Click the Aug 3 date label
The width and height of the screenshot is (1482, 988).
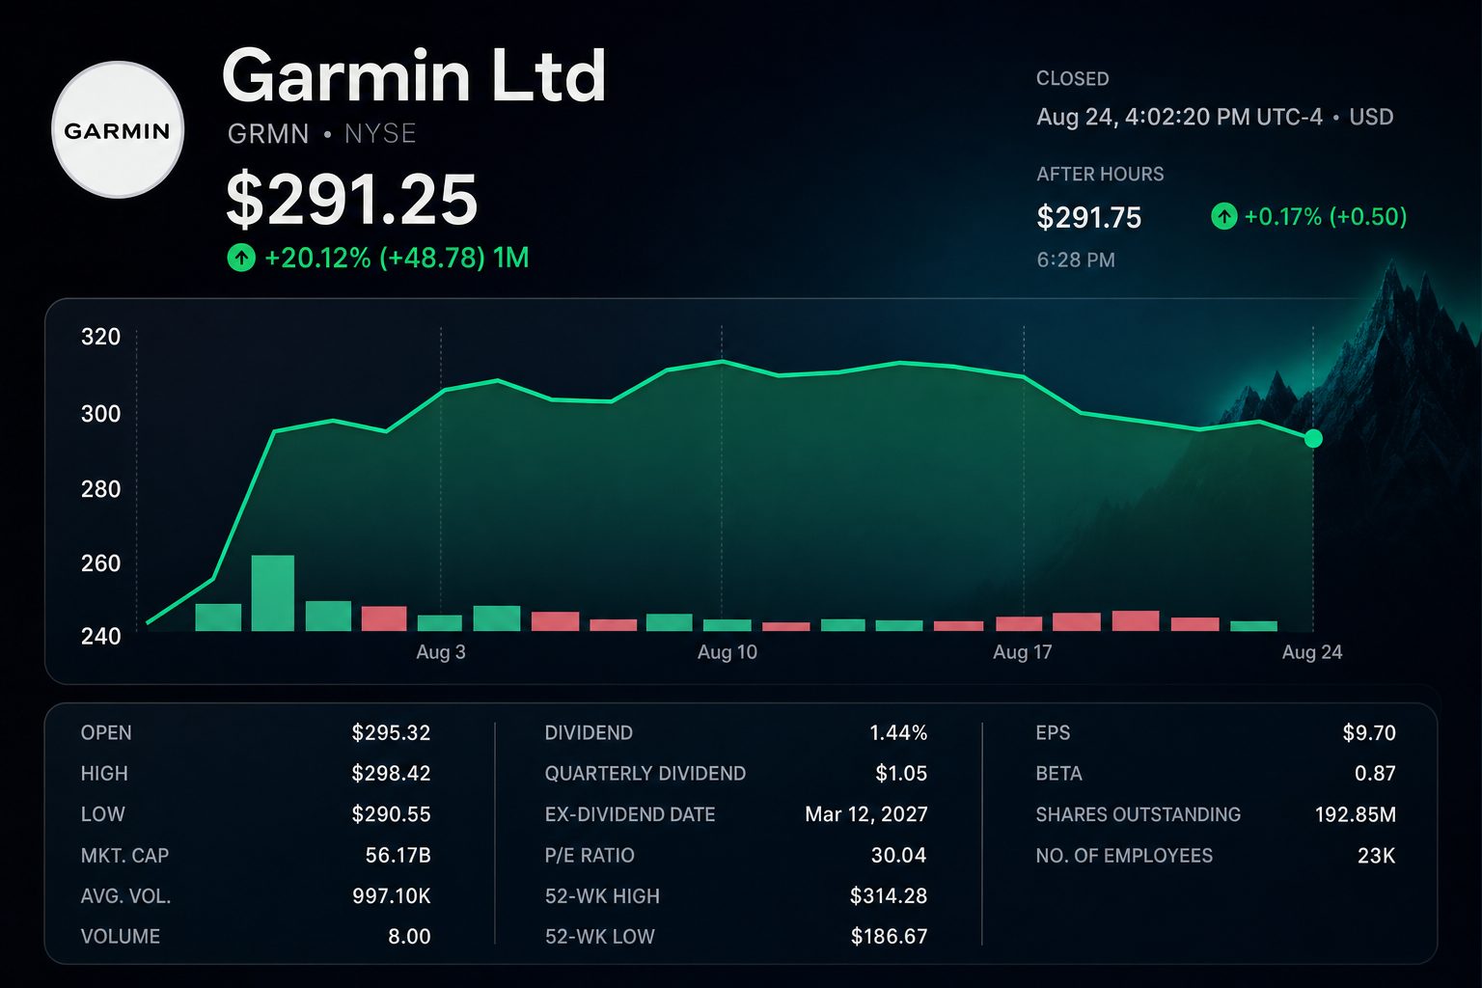click(x=441, y=652)
